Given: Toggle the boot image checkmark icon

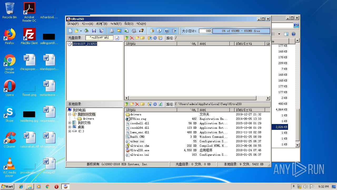Looking at the screenshot, I should [117, 38].
